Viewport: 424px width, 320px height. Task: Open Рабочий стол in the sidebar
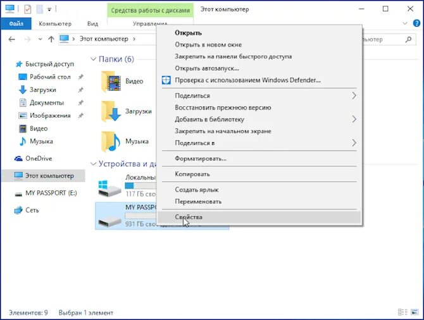(x=45, y=77)
